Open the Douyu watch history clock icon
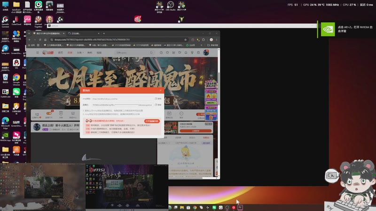The width and height of the screenshot is (376, 211). pyautogui.click(x=161, y=53)
